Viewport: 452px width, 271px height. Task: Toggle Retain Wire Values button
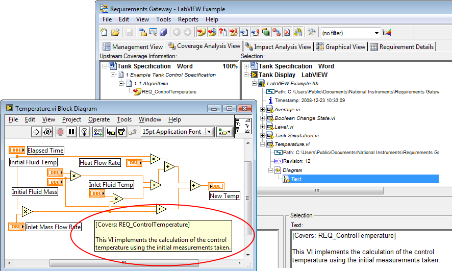(98, 132)
